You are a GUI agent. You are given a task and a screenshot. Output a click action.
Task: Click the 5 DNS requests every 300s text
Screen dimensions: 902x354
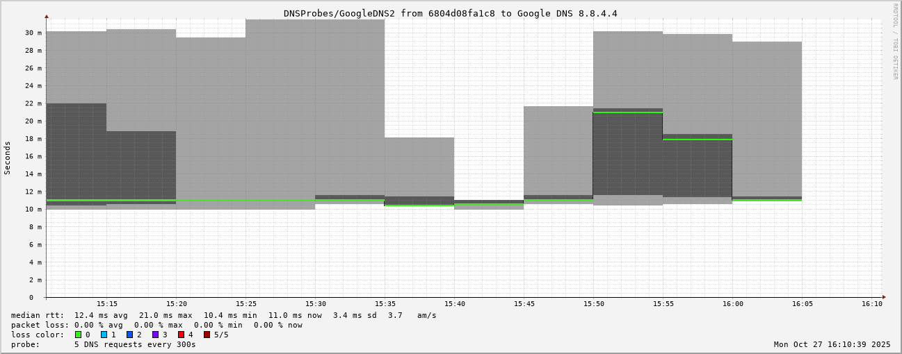[135, 344]
